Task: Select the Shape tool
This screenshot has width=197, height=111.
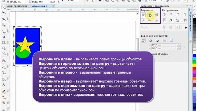Action: click(x=3, y=13)
